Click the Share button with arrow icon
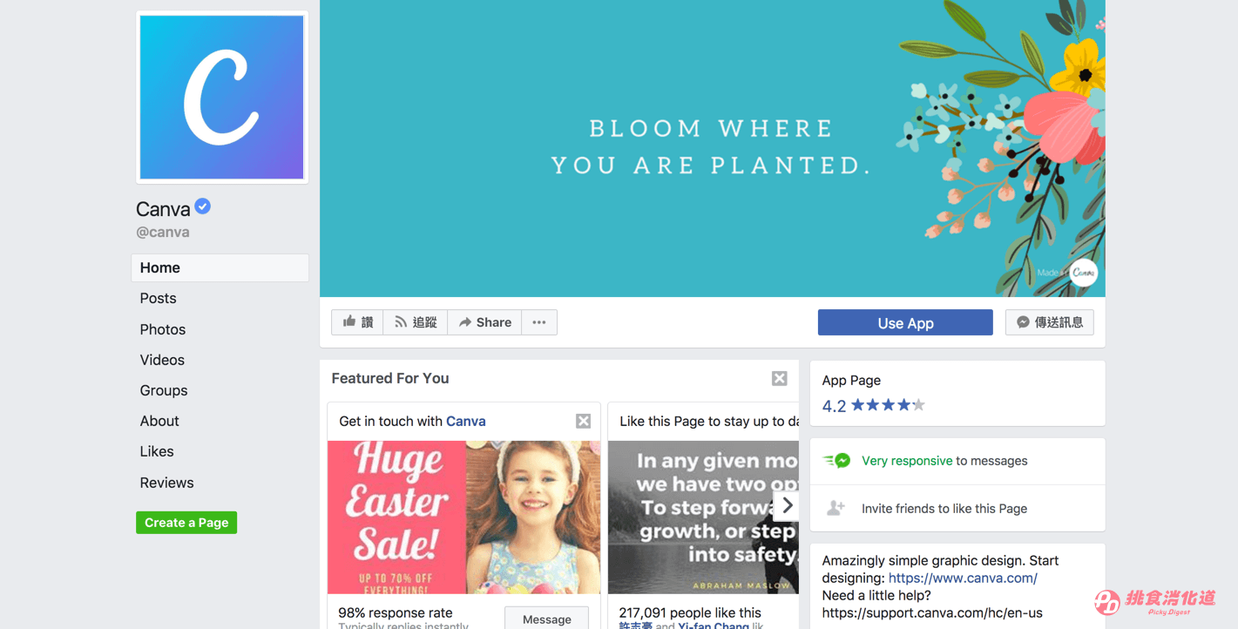This screenshot has height=629, width=1238. tap(484, 322)
